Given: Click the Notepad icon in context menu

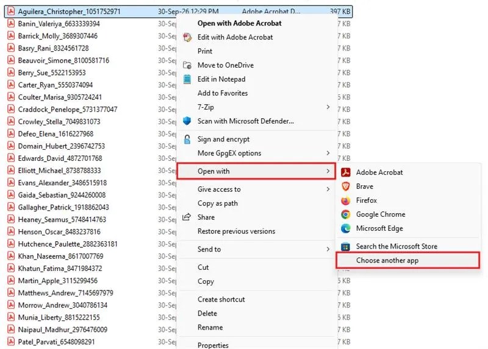Looking at the screenshot, I should [187, 79].
